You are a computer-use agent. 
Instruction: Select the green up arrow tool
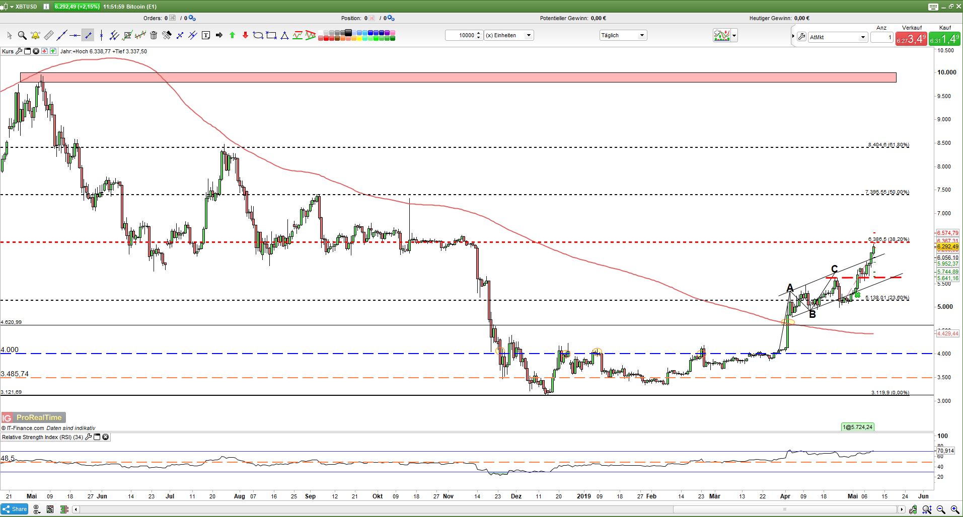tap(232, 35)
